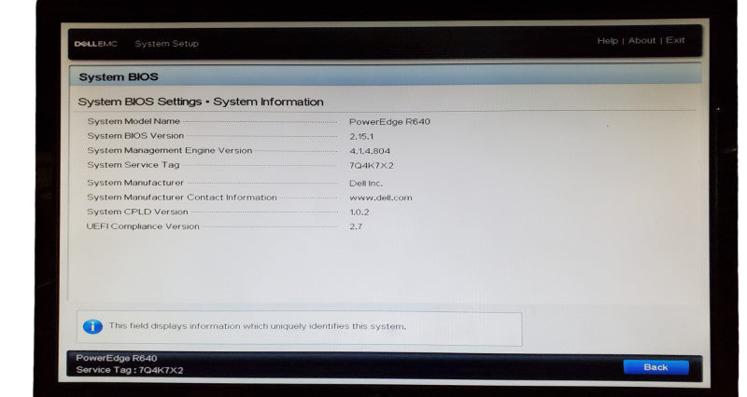Click the Back button
The image size is (747, 397).
[x=655, y=367]
